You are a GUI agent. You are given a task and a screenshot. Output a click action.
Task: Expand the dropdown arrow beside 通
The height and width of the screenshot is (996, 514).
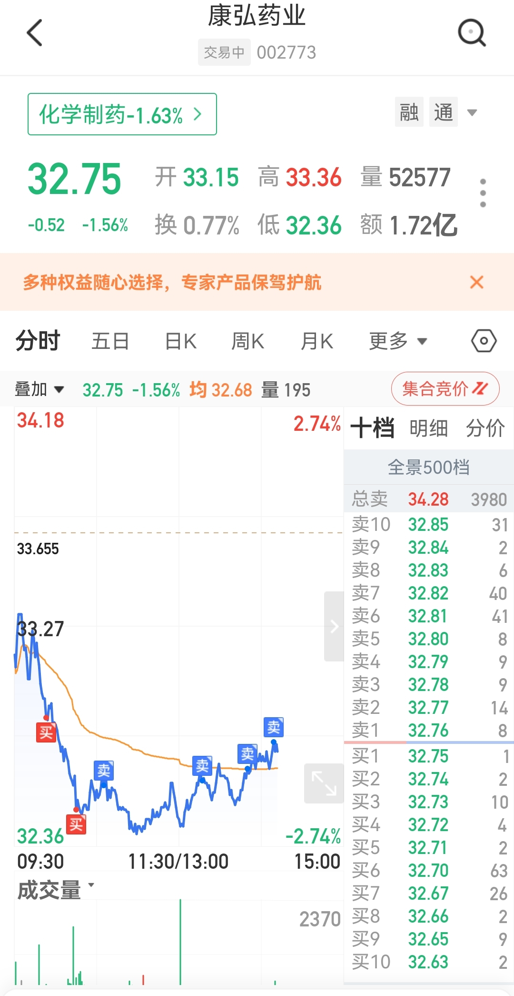pos(472,113)
